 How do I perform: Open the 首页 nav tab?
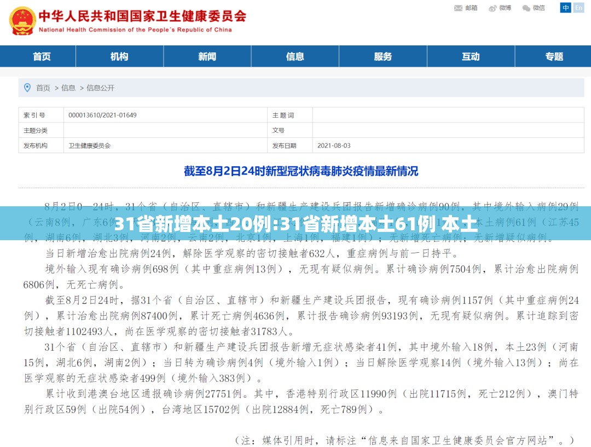pos(42,56)
